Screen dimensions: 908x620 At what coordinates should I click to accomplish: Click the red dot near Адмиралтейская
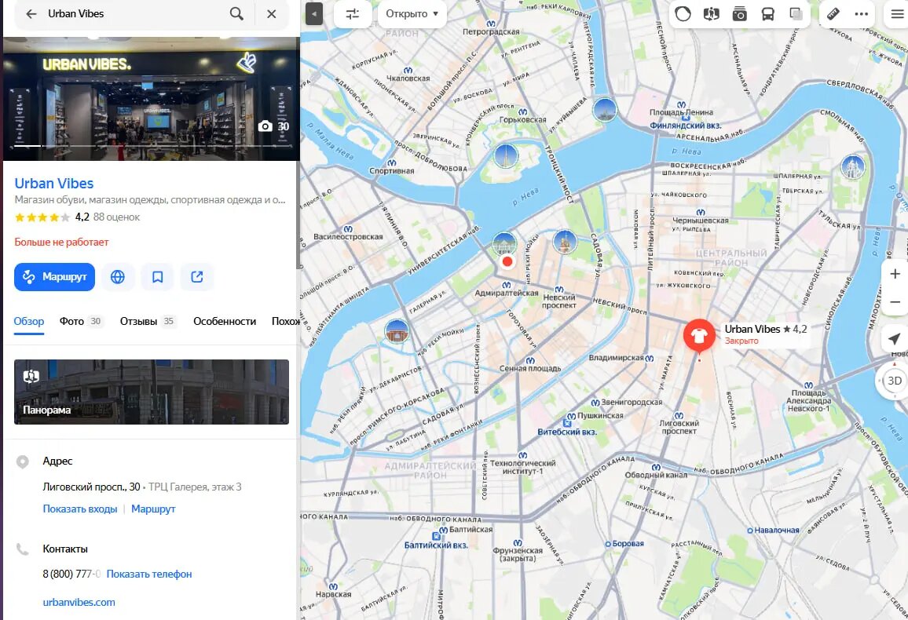pyautogui.click(x=507, y=261)
